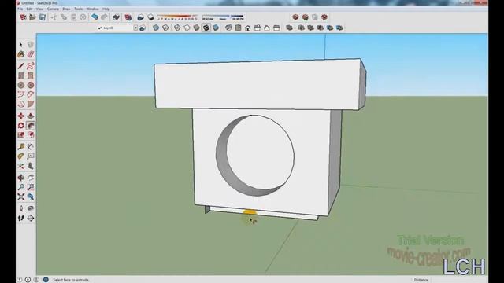The image size is (504, 283).
Task: Select the Protractor tool
Action: pos(21,156)
